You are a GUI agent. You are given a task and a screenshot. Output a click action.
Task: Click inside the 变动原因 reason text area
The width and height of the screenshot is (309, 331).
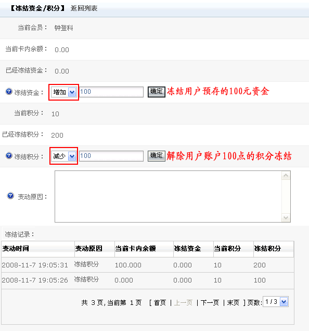coord(168,197)
